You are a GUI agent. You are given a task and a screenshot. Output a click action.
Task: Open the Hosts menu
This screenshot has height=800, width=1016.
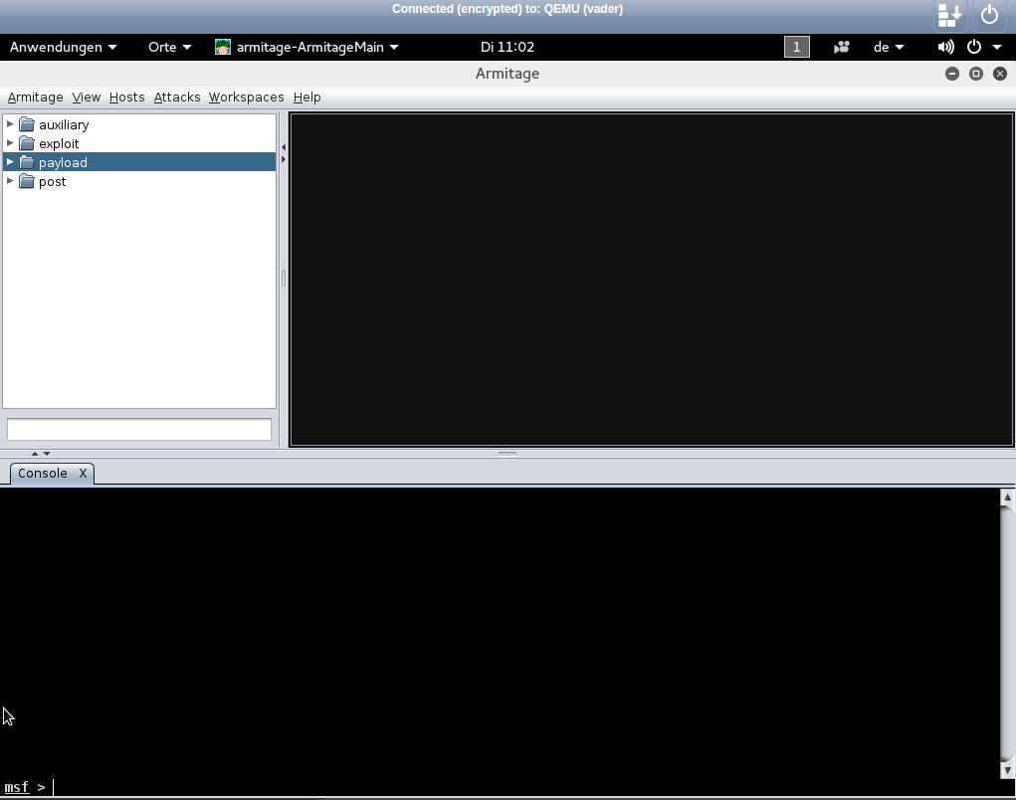point(126,98)
